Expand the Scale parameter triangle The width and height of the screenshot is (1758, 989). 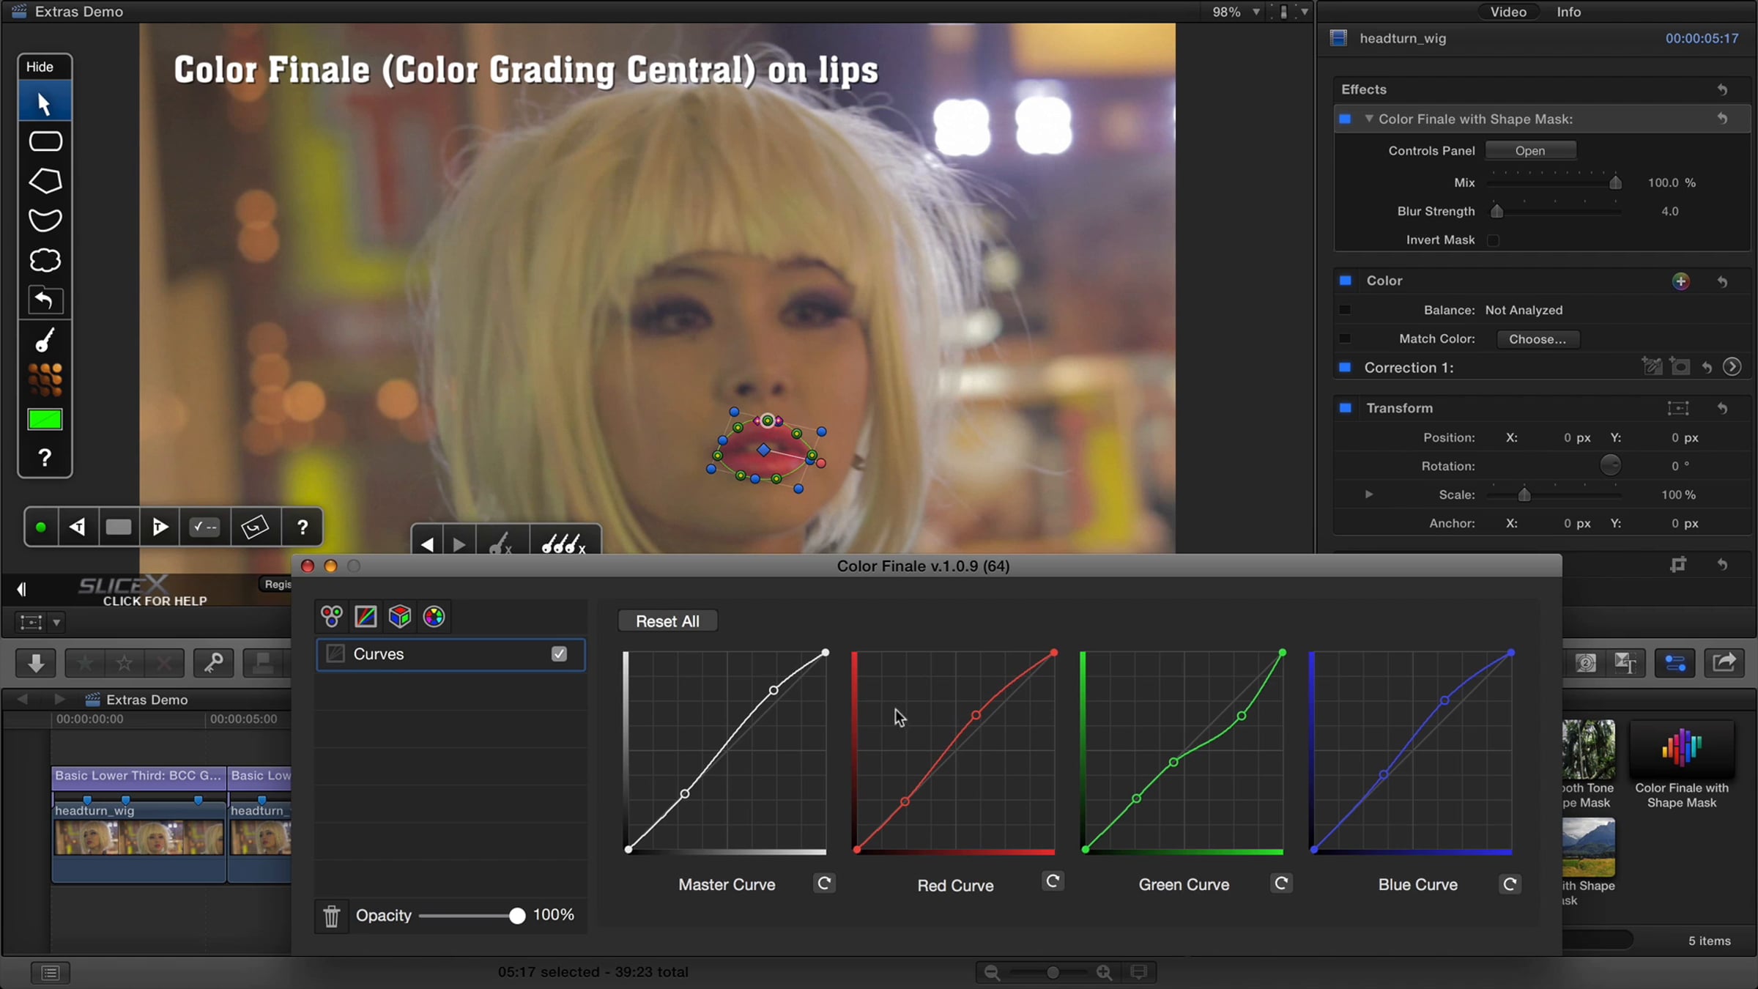(x=1368, y=494)
